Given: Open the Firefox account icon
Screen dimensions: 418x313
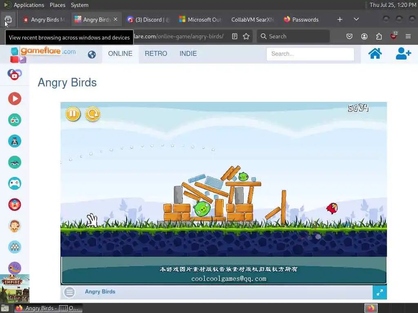Looking at the screenshot, I should click(x=364, y=36).
